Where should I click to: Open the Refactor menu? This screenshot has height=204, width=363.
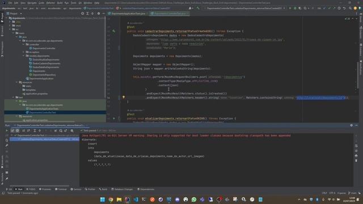tap(50, 3)
